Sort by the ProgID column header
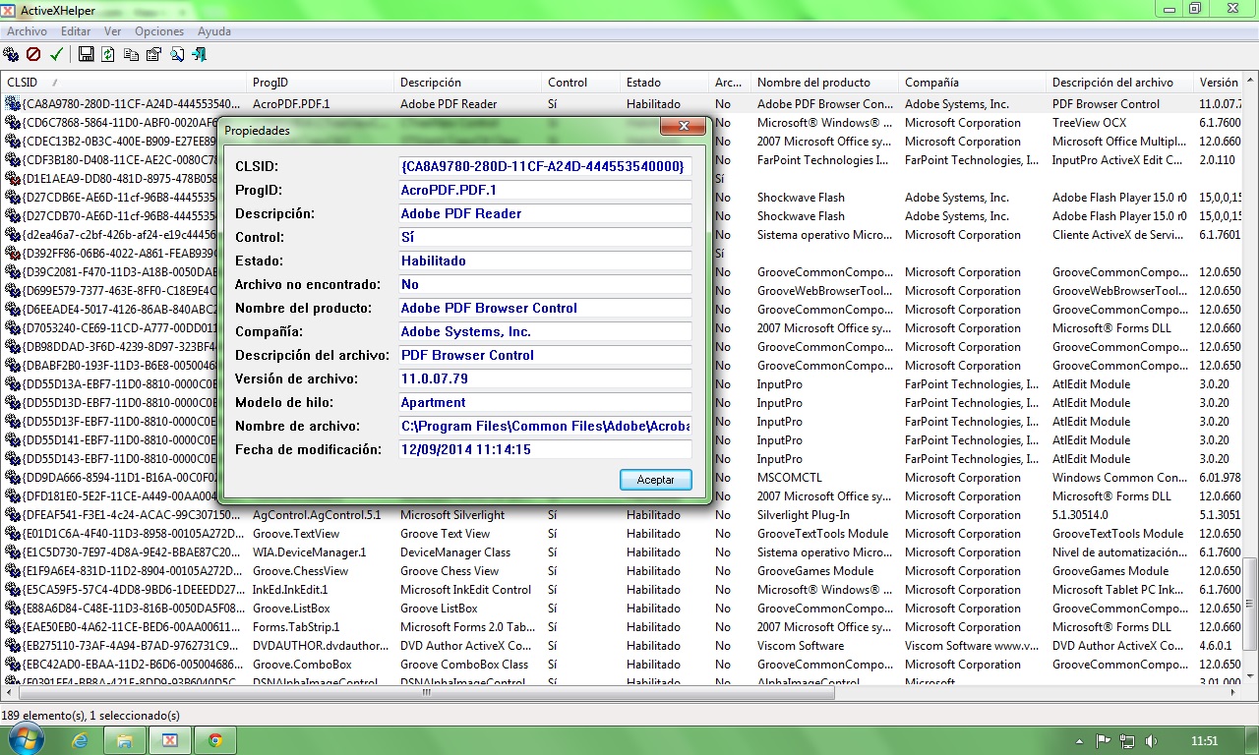Image resolution: width=1259 pixels, height=755 pixels. [x=320, y=83]
